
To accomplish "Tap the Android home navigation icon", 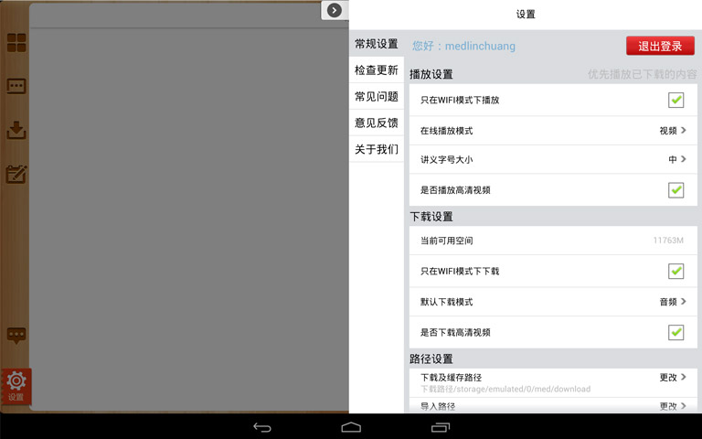I will pos(351,427).
